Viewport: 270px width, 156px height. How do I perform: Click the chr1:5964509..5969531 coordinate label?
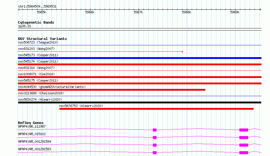point(37,6)
